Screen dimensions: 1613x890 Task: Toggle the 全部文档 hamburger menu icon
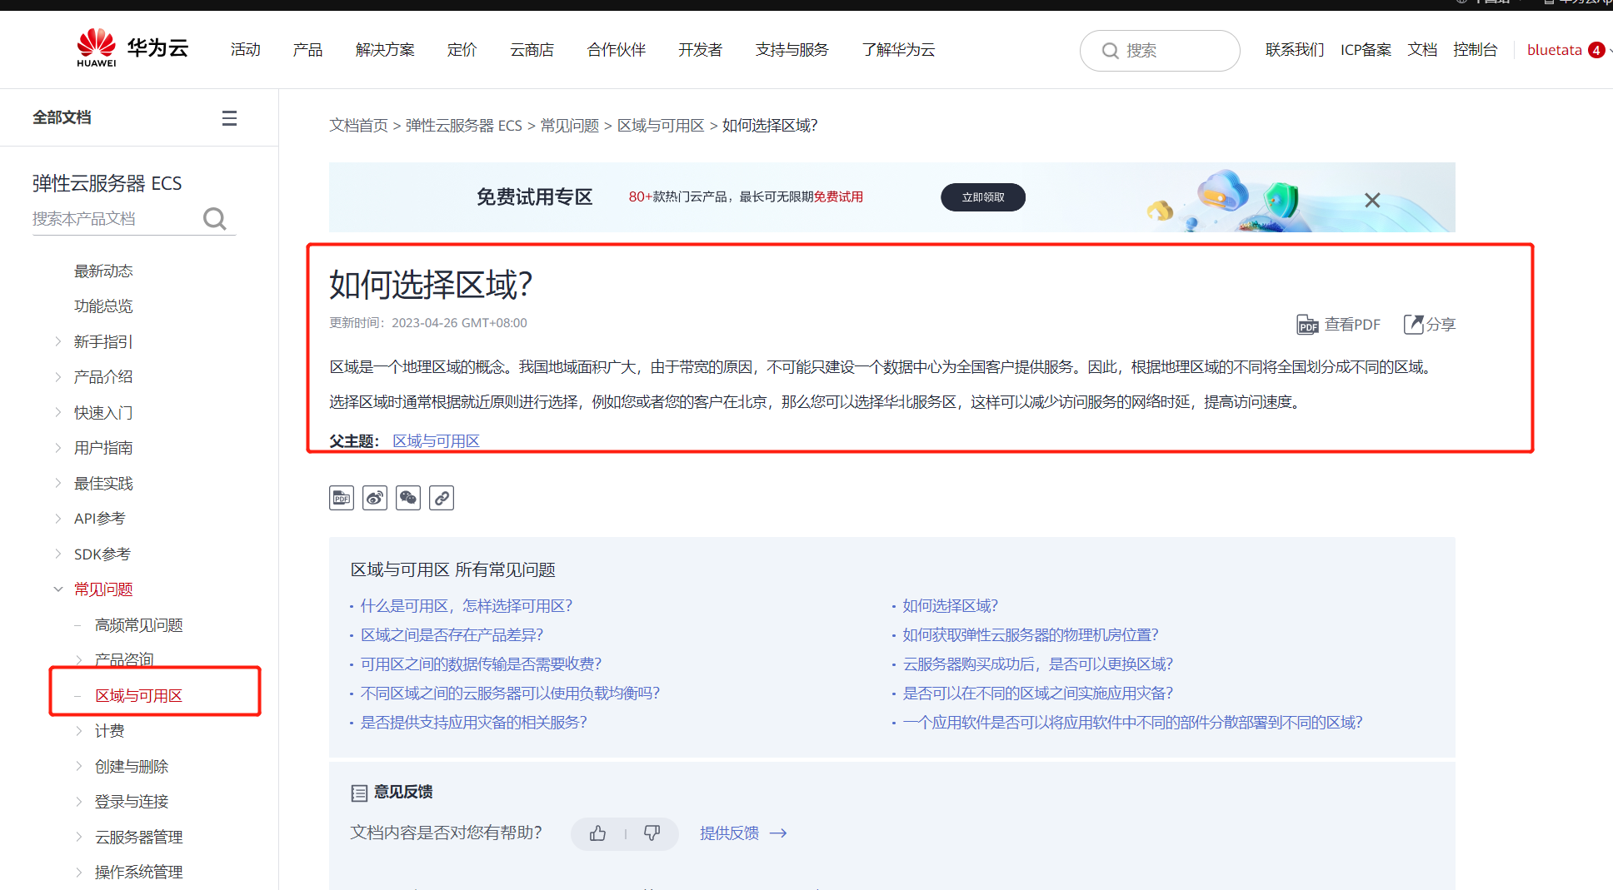tap(229, 118)
